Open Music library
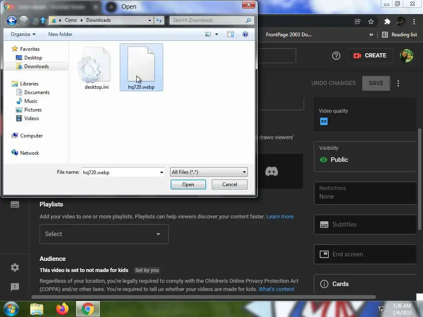 31,101
